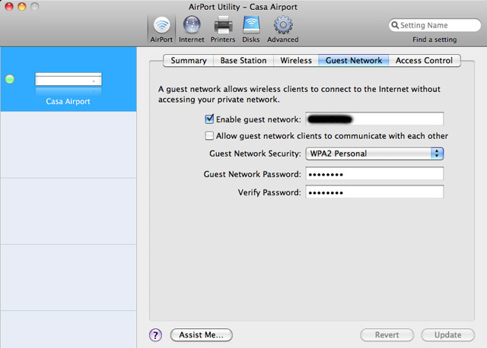Click the Revert button
Screen dimensions: 487x348
click(387, 335)
